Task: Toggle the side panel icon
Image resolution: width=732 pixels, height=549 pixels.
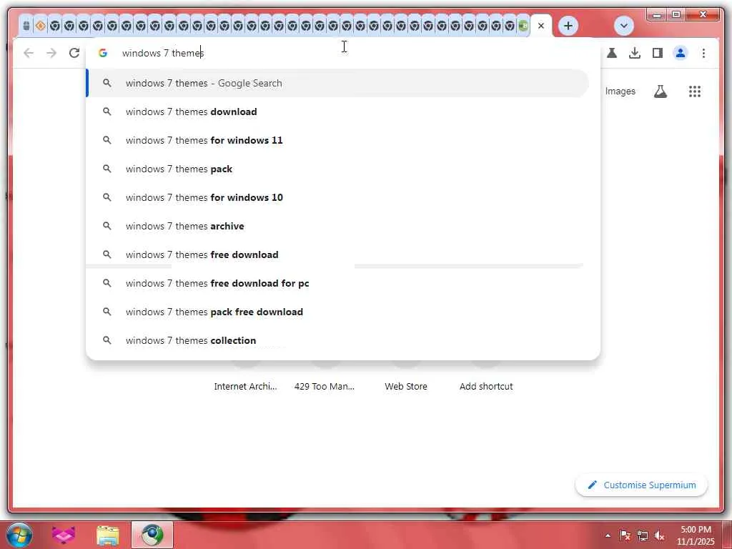Action: coord(658,53)
